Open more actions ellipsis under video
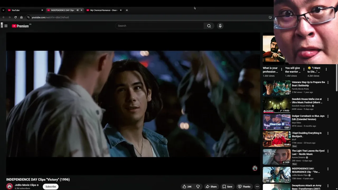This screenshot has height=190, width=338. [x=257, y=187]
